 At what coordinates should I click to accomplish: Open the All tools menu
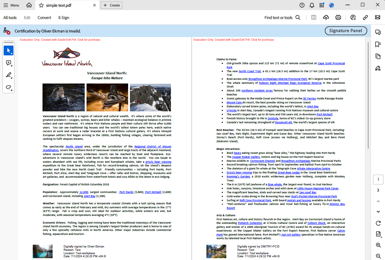10,17
